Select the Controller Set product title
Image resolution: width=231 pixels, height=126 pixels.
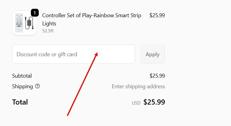91,15
